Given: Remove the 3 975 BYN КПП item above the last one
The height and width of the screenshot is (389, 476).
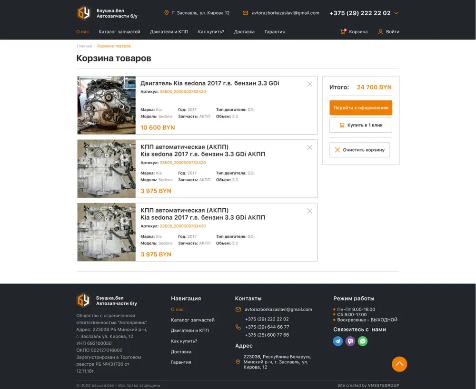Looking at the screenshot, I should point(310,147).
